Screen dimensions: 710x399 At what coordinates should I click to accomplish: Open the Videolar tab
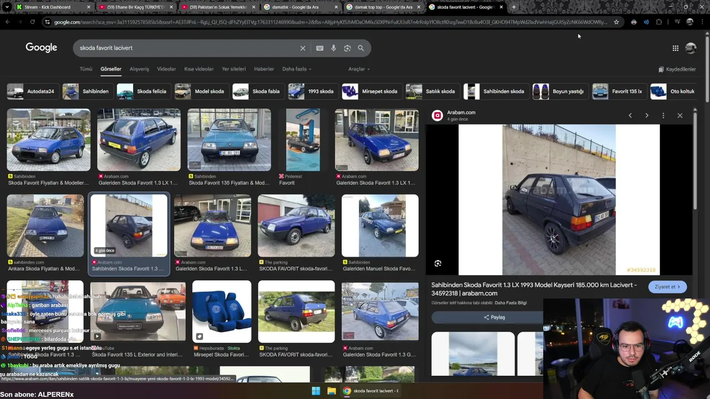(166, 69)
